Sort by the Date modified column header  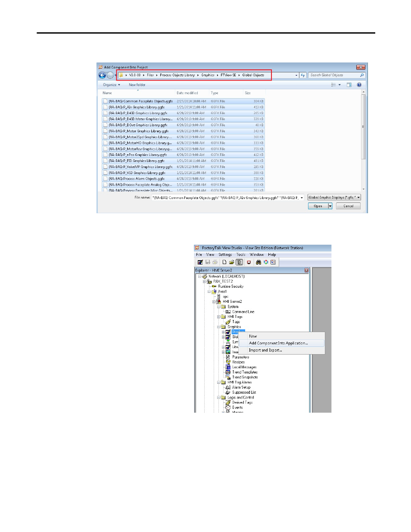pyautogui.click(x=187, y=93)
